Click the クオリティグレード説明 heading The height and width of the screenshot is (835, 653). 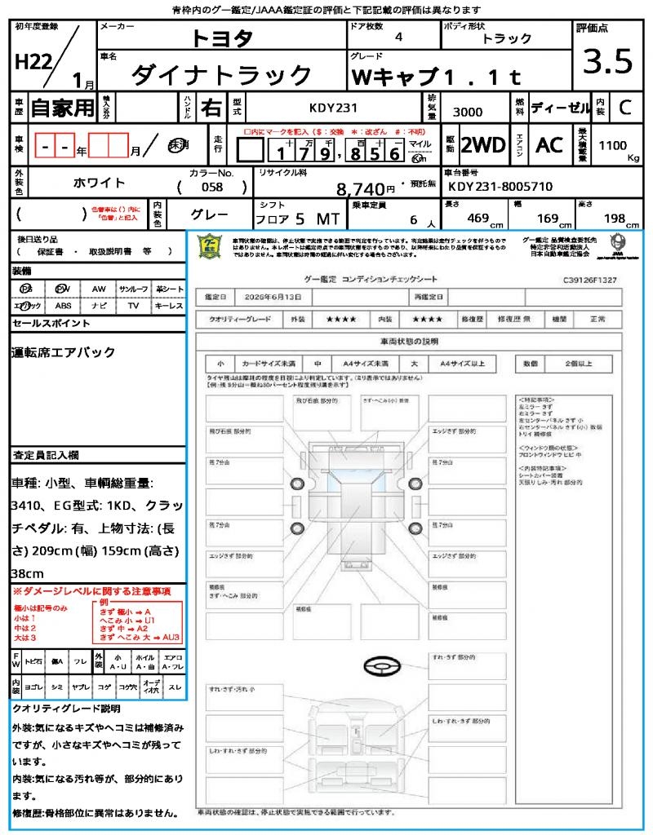pyautogui.click(x=65, y=709)
